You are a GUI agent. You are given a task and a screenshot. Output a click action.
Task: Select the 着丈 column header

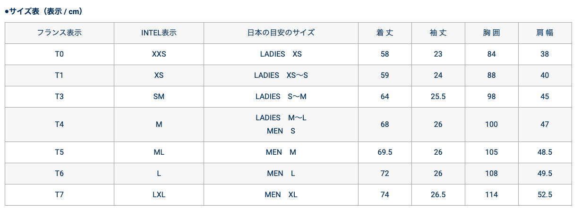click(x=384, y=33)
